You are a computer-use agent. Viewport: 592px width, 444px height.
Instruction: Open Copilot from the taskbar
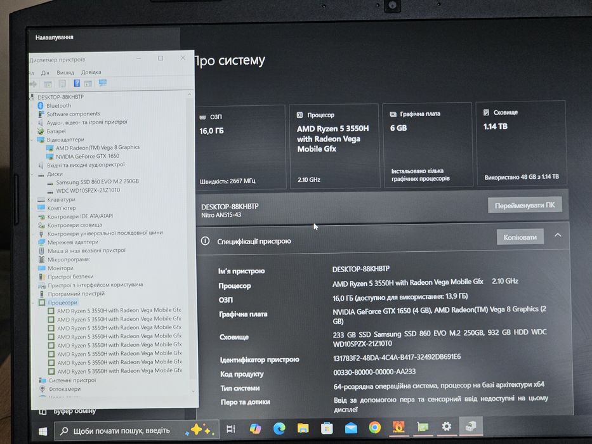(255, 429)
